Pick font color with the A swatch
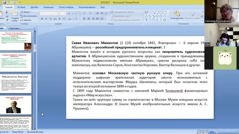 point(76,19)
